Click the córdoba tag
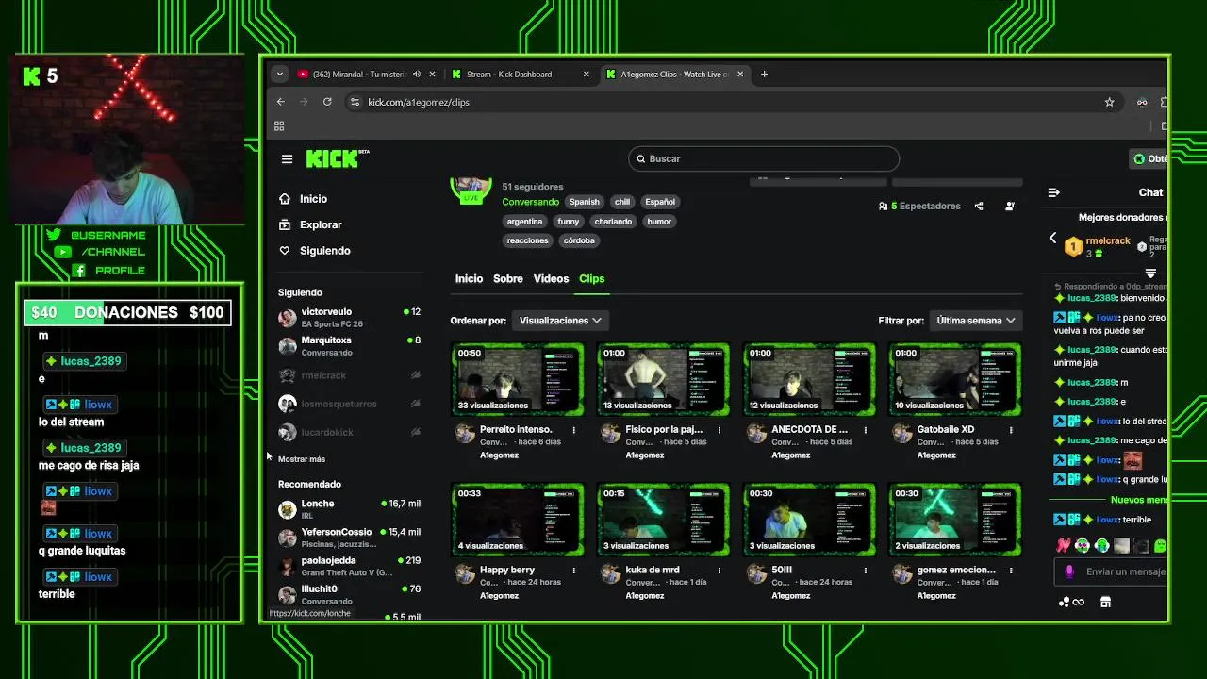 579,240
